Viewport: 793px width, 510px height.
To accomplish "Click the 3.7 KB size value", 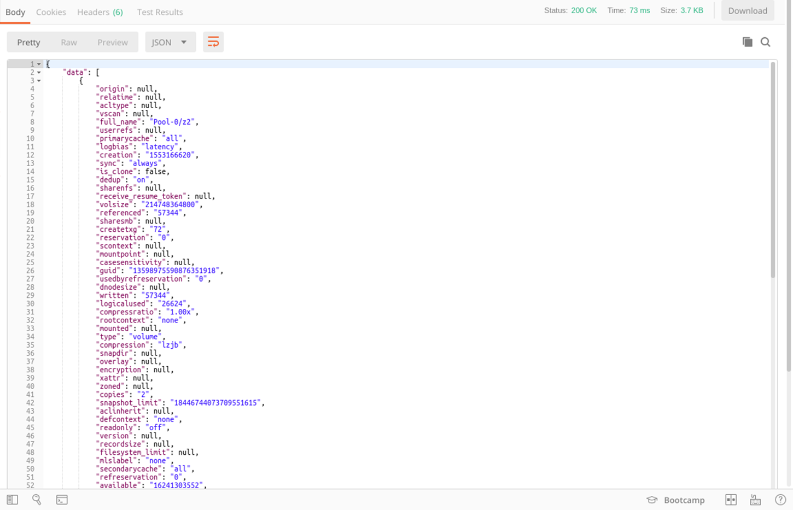I will [x=692, y=10].
